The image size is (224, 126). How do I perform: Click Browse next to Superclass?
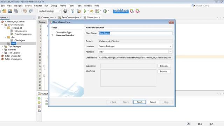pyautogui.click(x=164, y=66)
